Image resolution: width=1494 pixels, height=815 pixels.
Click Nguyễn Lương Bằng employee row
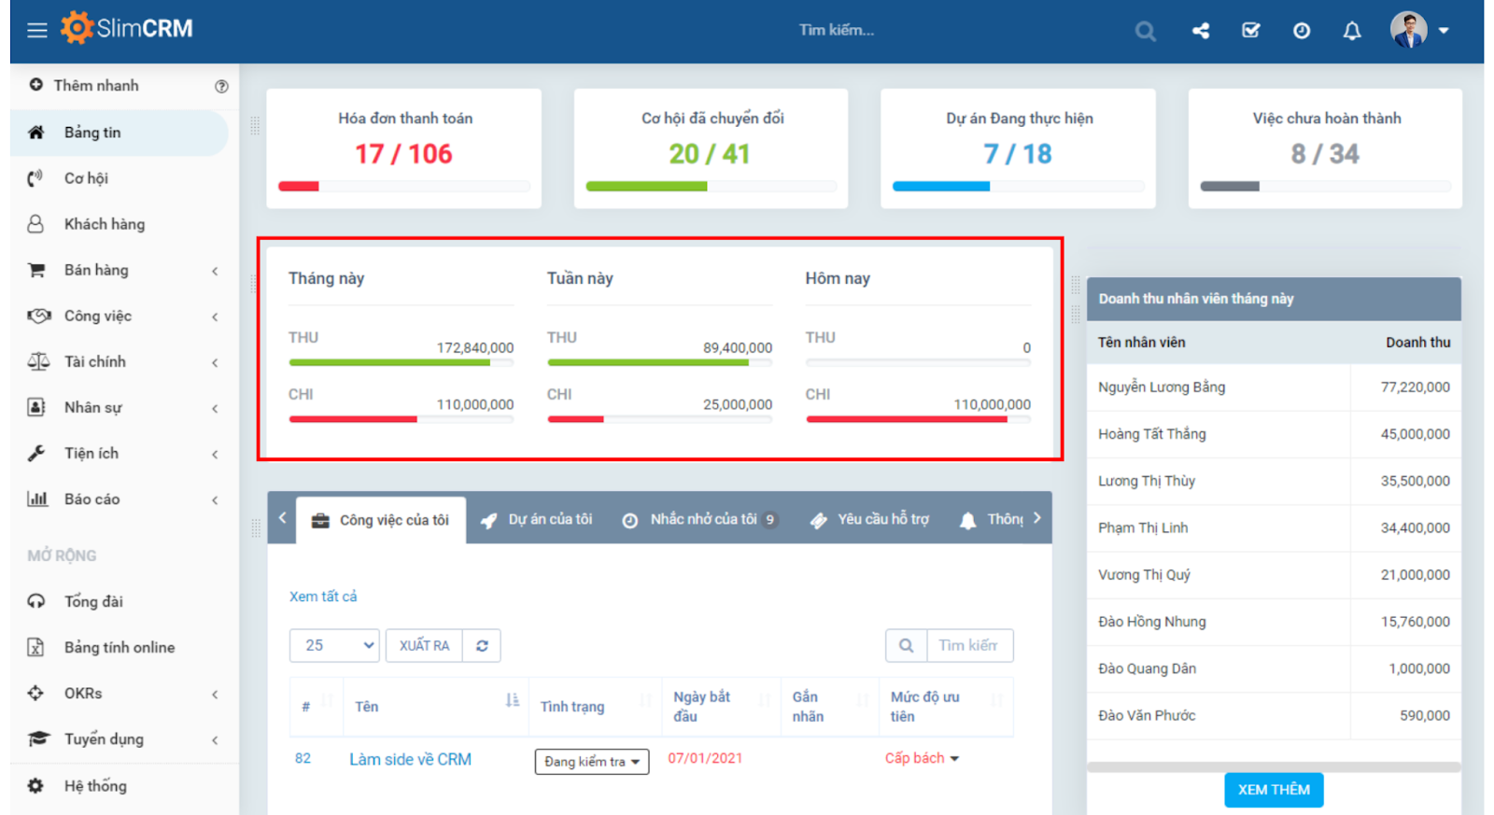[x=1274, y=387]
